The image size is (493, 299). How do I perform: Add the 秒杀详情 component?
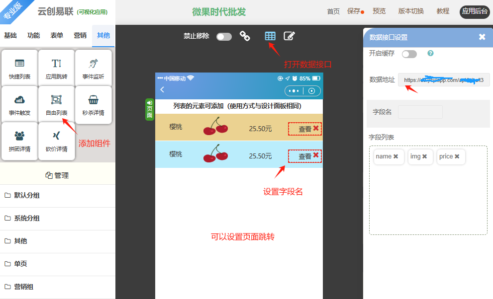pyautogui.click(x=93, y=104)
